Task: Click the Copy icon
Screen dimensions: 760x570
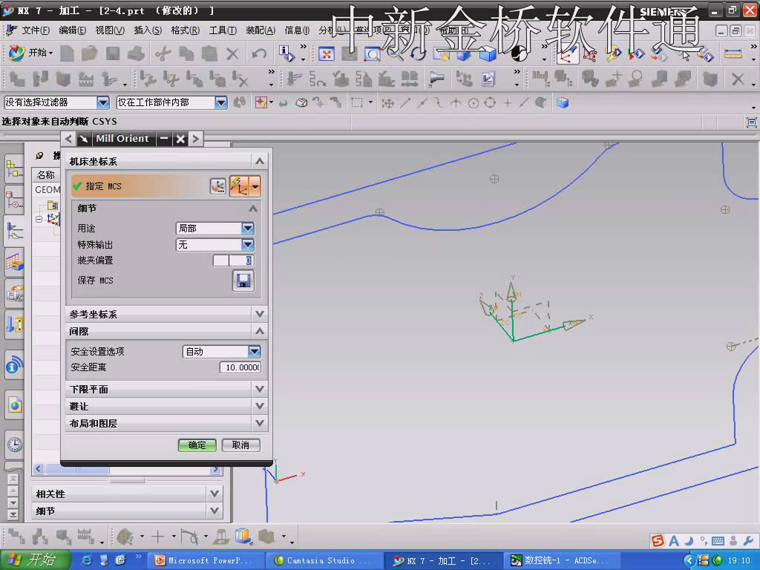Action: (x=186, y=53)
